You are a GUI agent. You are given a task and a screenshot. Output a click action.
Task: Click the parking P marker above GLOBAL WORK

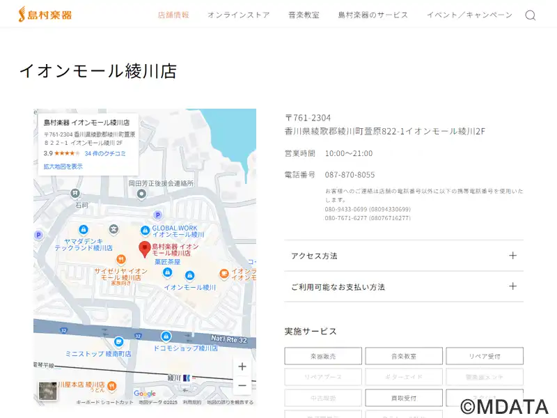pyautogui.click(x=158, y=215)
